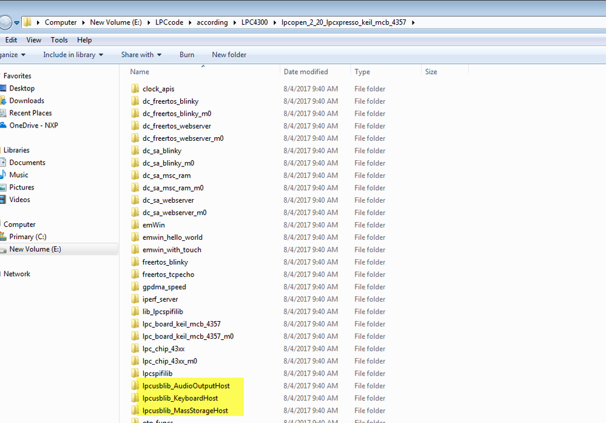Select iperf_server folder icon
The image size is (606, 423).
(x=135, y=299)
